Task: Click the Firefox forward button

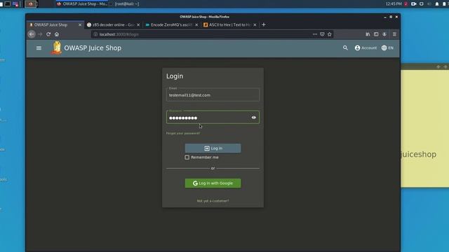Action: click(x=40, y=34)
